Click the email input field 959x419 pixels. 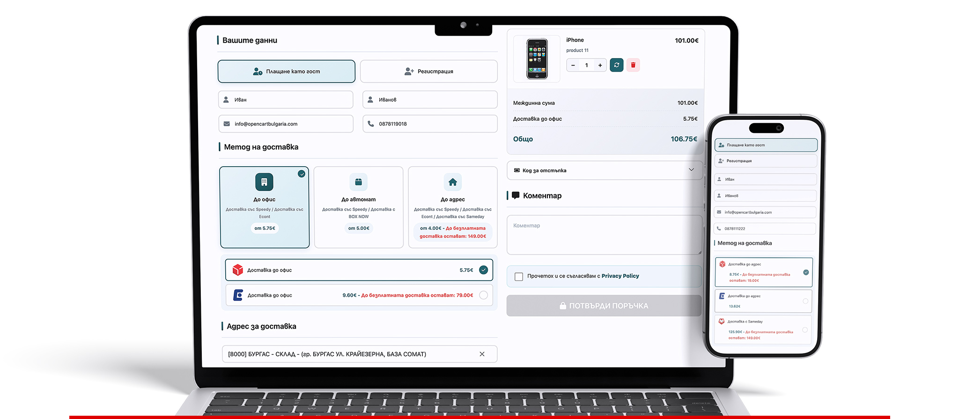(x=286, y=124)
